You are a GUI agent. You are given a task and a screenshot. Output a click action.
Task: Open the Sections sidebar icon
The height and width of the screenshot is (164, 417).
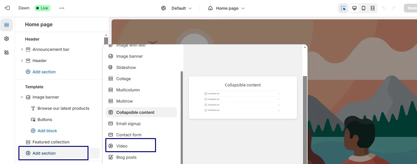[7, 25]
